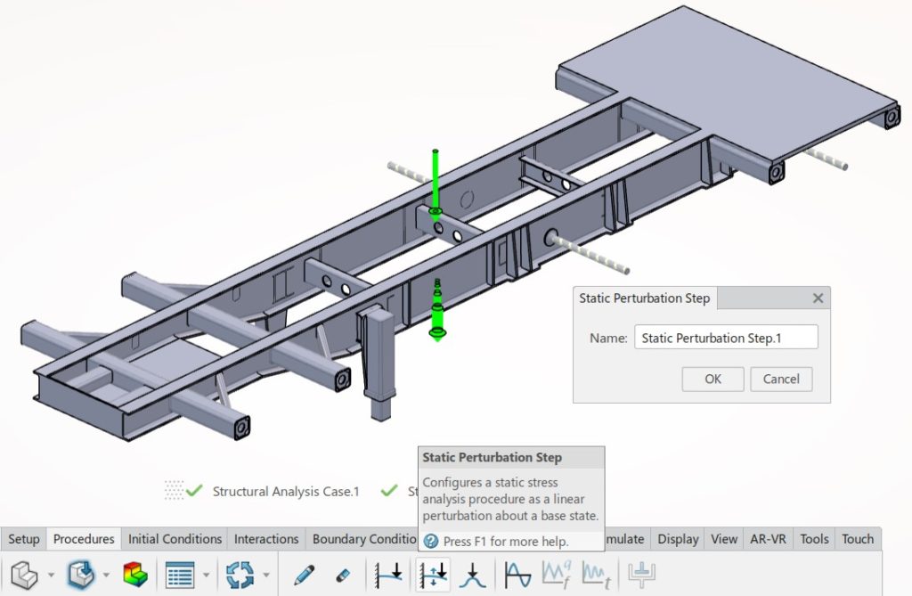
Task: Click the Buckling Step icon
Action: pyautogui.click(x=472, y=575)
